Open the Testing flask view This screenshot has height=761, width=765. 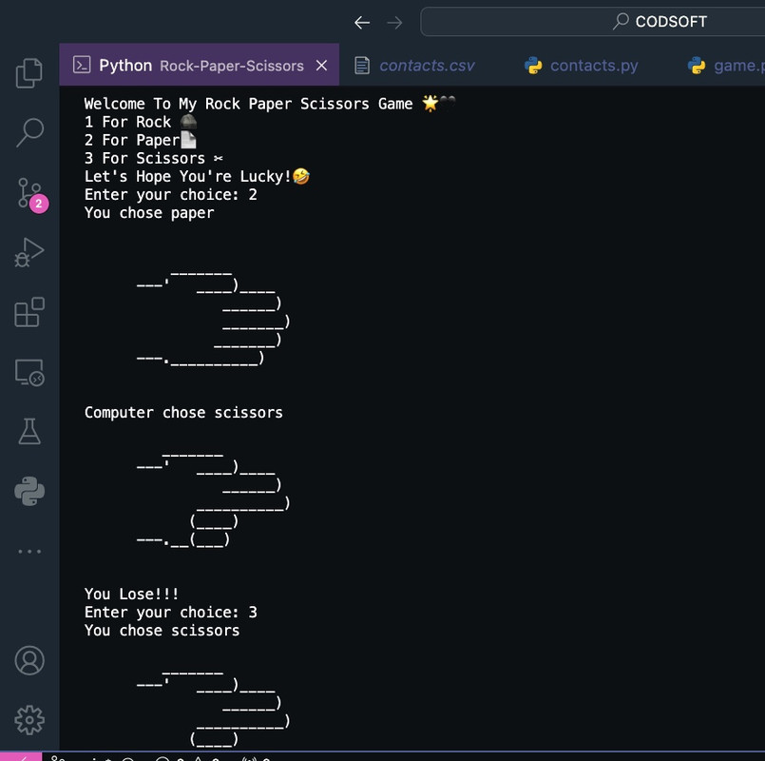[29, 431]
